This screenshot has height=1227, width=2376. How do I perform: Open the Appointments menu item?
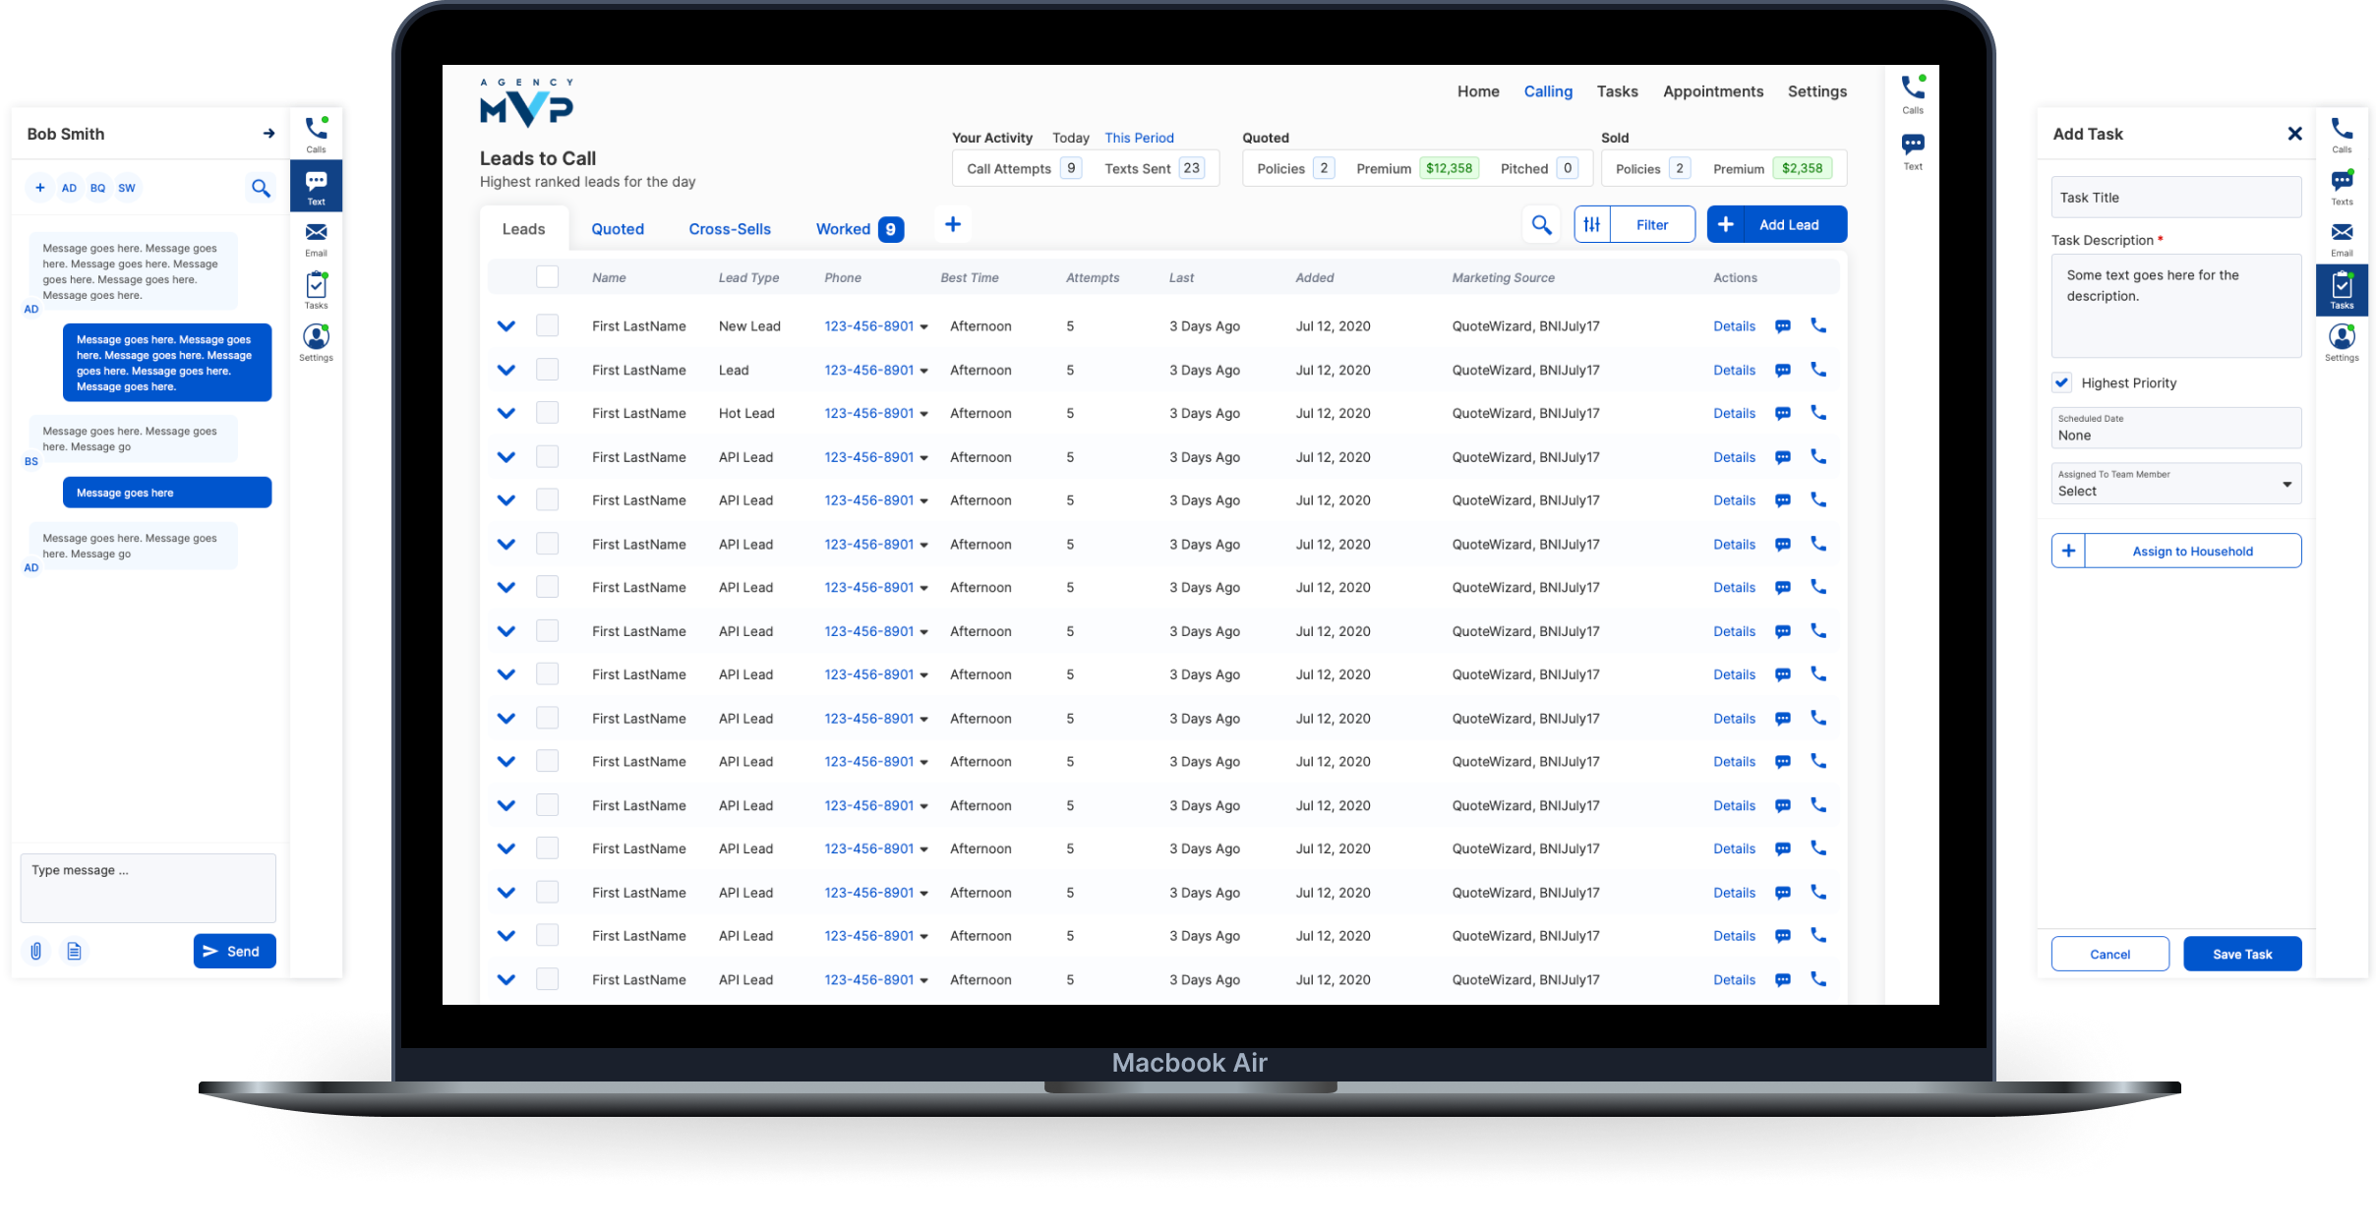pos(1713,90)
